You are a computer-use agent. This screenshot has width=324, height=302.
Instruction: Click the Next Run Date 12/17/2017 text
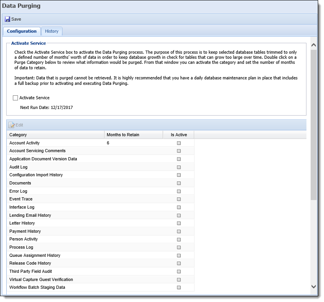[46, 107]
